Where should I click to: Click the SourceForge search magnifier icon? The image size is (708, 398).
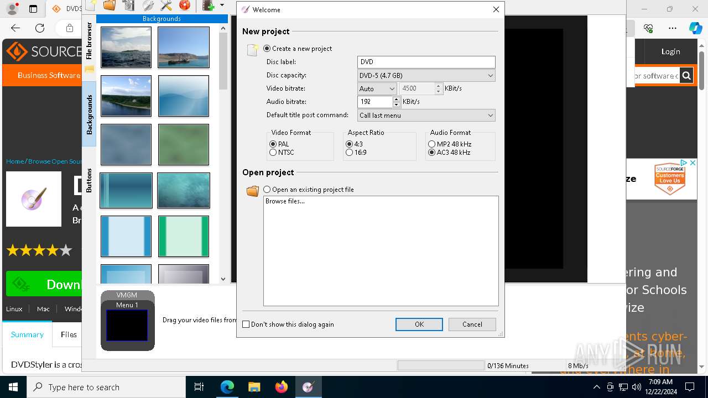point(686,76)
